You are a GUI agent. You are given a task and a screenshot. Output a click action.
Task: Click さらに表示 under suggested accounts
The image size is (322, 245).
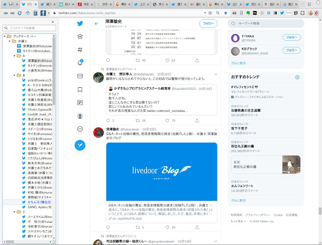(x=238, y=63)
